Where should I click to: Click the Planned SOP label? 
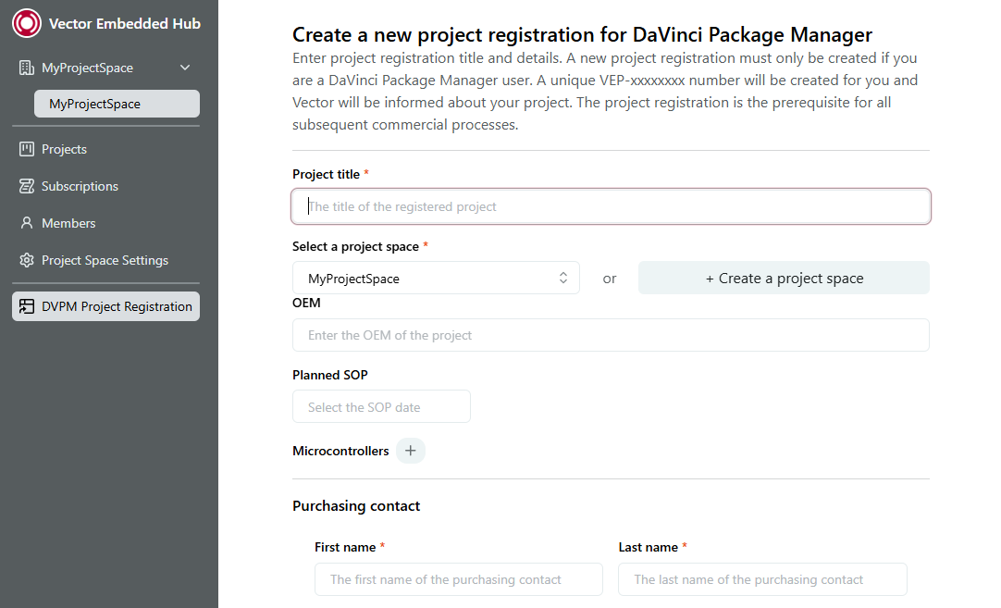[x=330, y=375]
